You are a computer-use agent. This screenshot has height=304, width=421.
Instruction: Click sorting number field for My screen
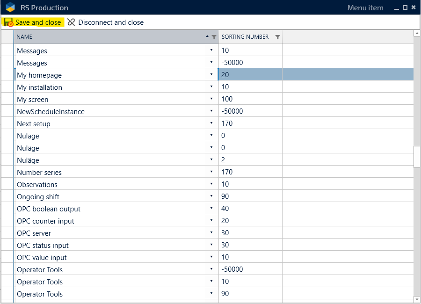pyautogui.click(x=250, y=99)
